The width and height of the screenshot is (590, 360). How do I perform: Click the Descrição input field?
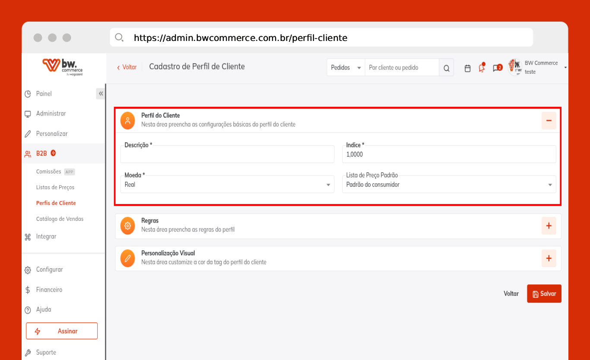click(227, 155)
